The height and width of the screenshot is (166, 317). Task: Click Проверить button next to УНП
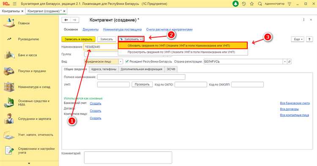[x=142, y=84]
